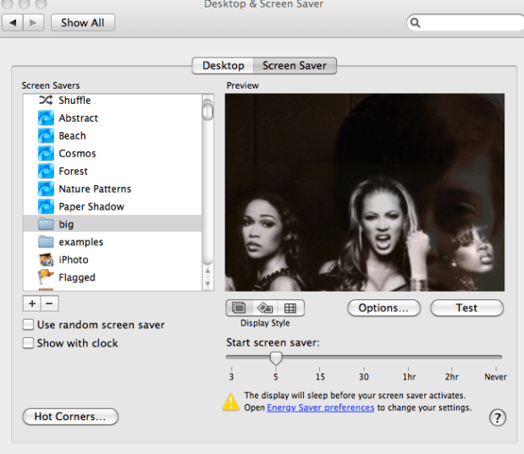Select the mosaic grid display style icon
The width and height of the screenshot is (524, 454).
tap(290, 309)
